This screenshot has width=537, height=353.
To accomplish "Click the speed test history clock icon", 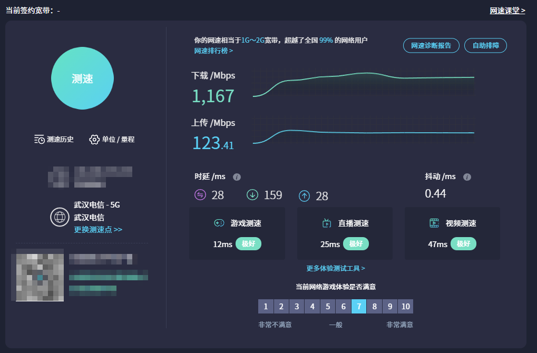I will [40, 140].
